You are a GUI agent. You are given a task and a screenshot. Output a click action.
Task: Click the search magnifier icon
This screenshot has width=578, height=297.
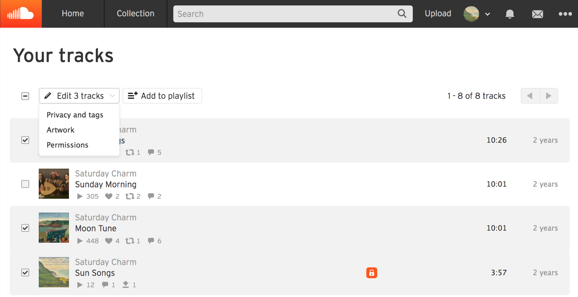(x=402, y=14)
